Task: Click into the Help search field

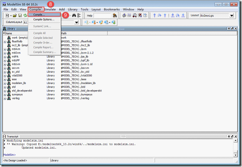Action: (102, 15)
